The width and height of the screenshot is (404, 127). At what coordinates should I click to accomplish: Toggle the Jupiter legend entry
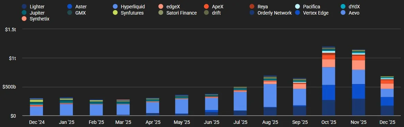[x=33, y=13]
